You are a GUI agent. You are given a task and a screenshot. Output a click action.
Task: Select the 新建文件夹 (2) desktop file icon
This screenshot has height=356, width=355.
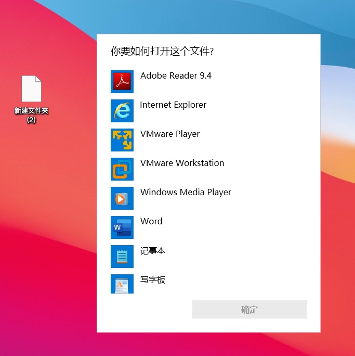32,89
